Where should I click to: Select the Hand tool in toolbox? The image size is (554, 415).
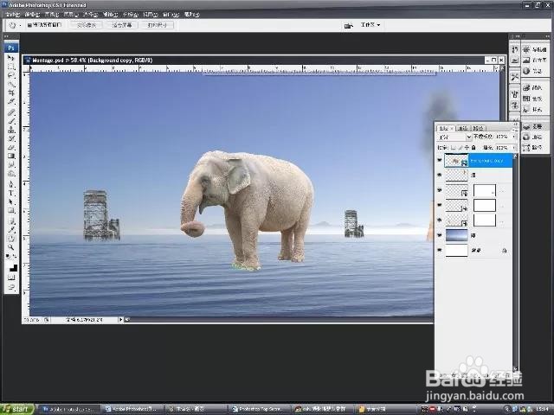pyautogui.click(x=11, y=239)
